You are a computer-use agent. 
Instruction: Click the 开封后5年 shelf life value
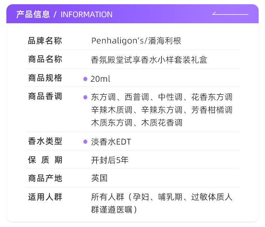pos(110,160)
